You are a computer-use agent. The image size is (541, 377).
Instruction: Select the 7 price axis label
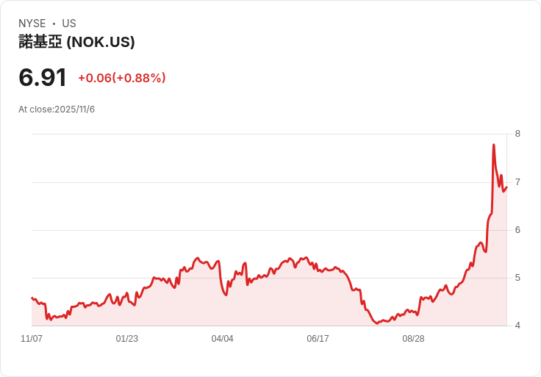pyautogui.click(x=517, y=182)
